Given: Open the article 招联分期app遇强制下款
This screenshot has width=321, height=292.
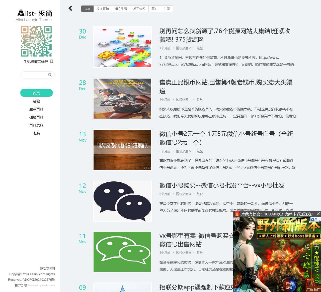Looking at the screenshot, I should coord(196,287).
